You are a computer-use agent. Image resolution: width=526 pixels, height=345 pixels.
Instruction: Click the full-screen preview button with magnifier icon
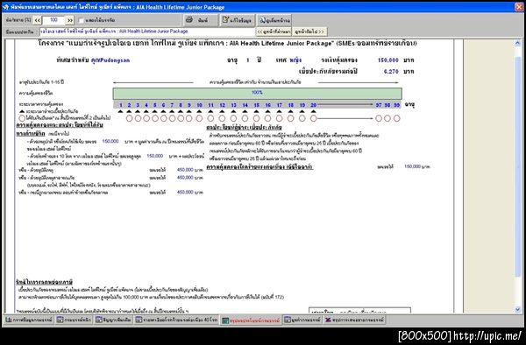(x=274, y=20)
